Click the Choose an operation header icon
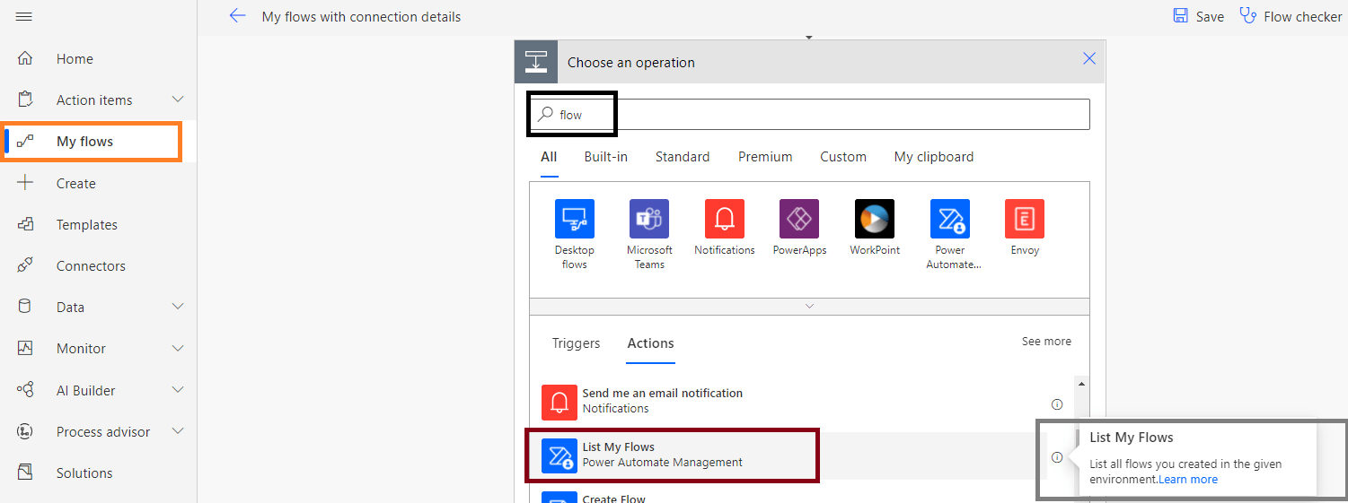This screenshot has height=503, width=1348. coord(536,62)
